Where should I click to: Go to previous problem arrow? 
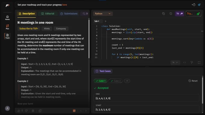coord(81,111)
